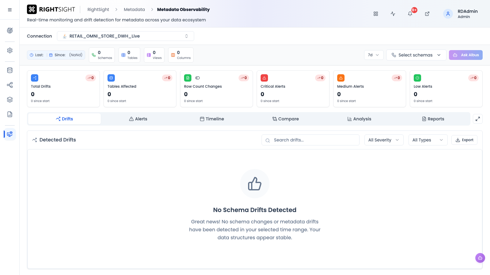Click the Total Drifts card icon
The width and height of the screenshot is (490, 275).
[35, 78]
